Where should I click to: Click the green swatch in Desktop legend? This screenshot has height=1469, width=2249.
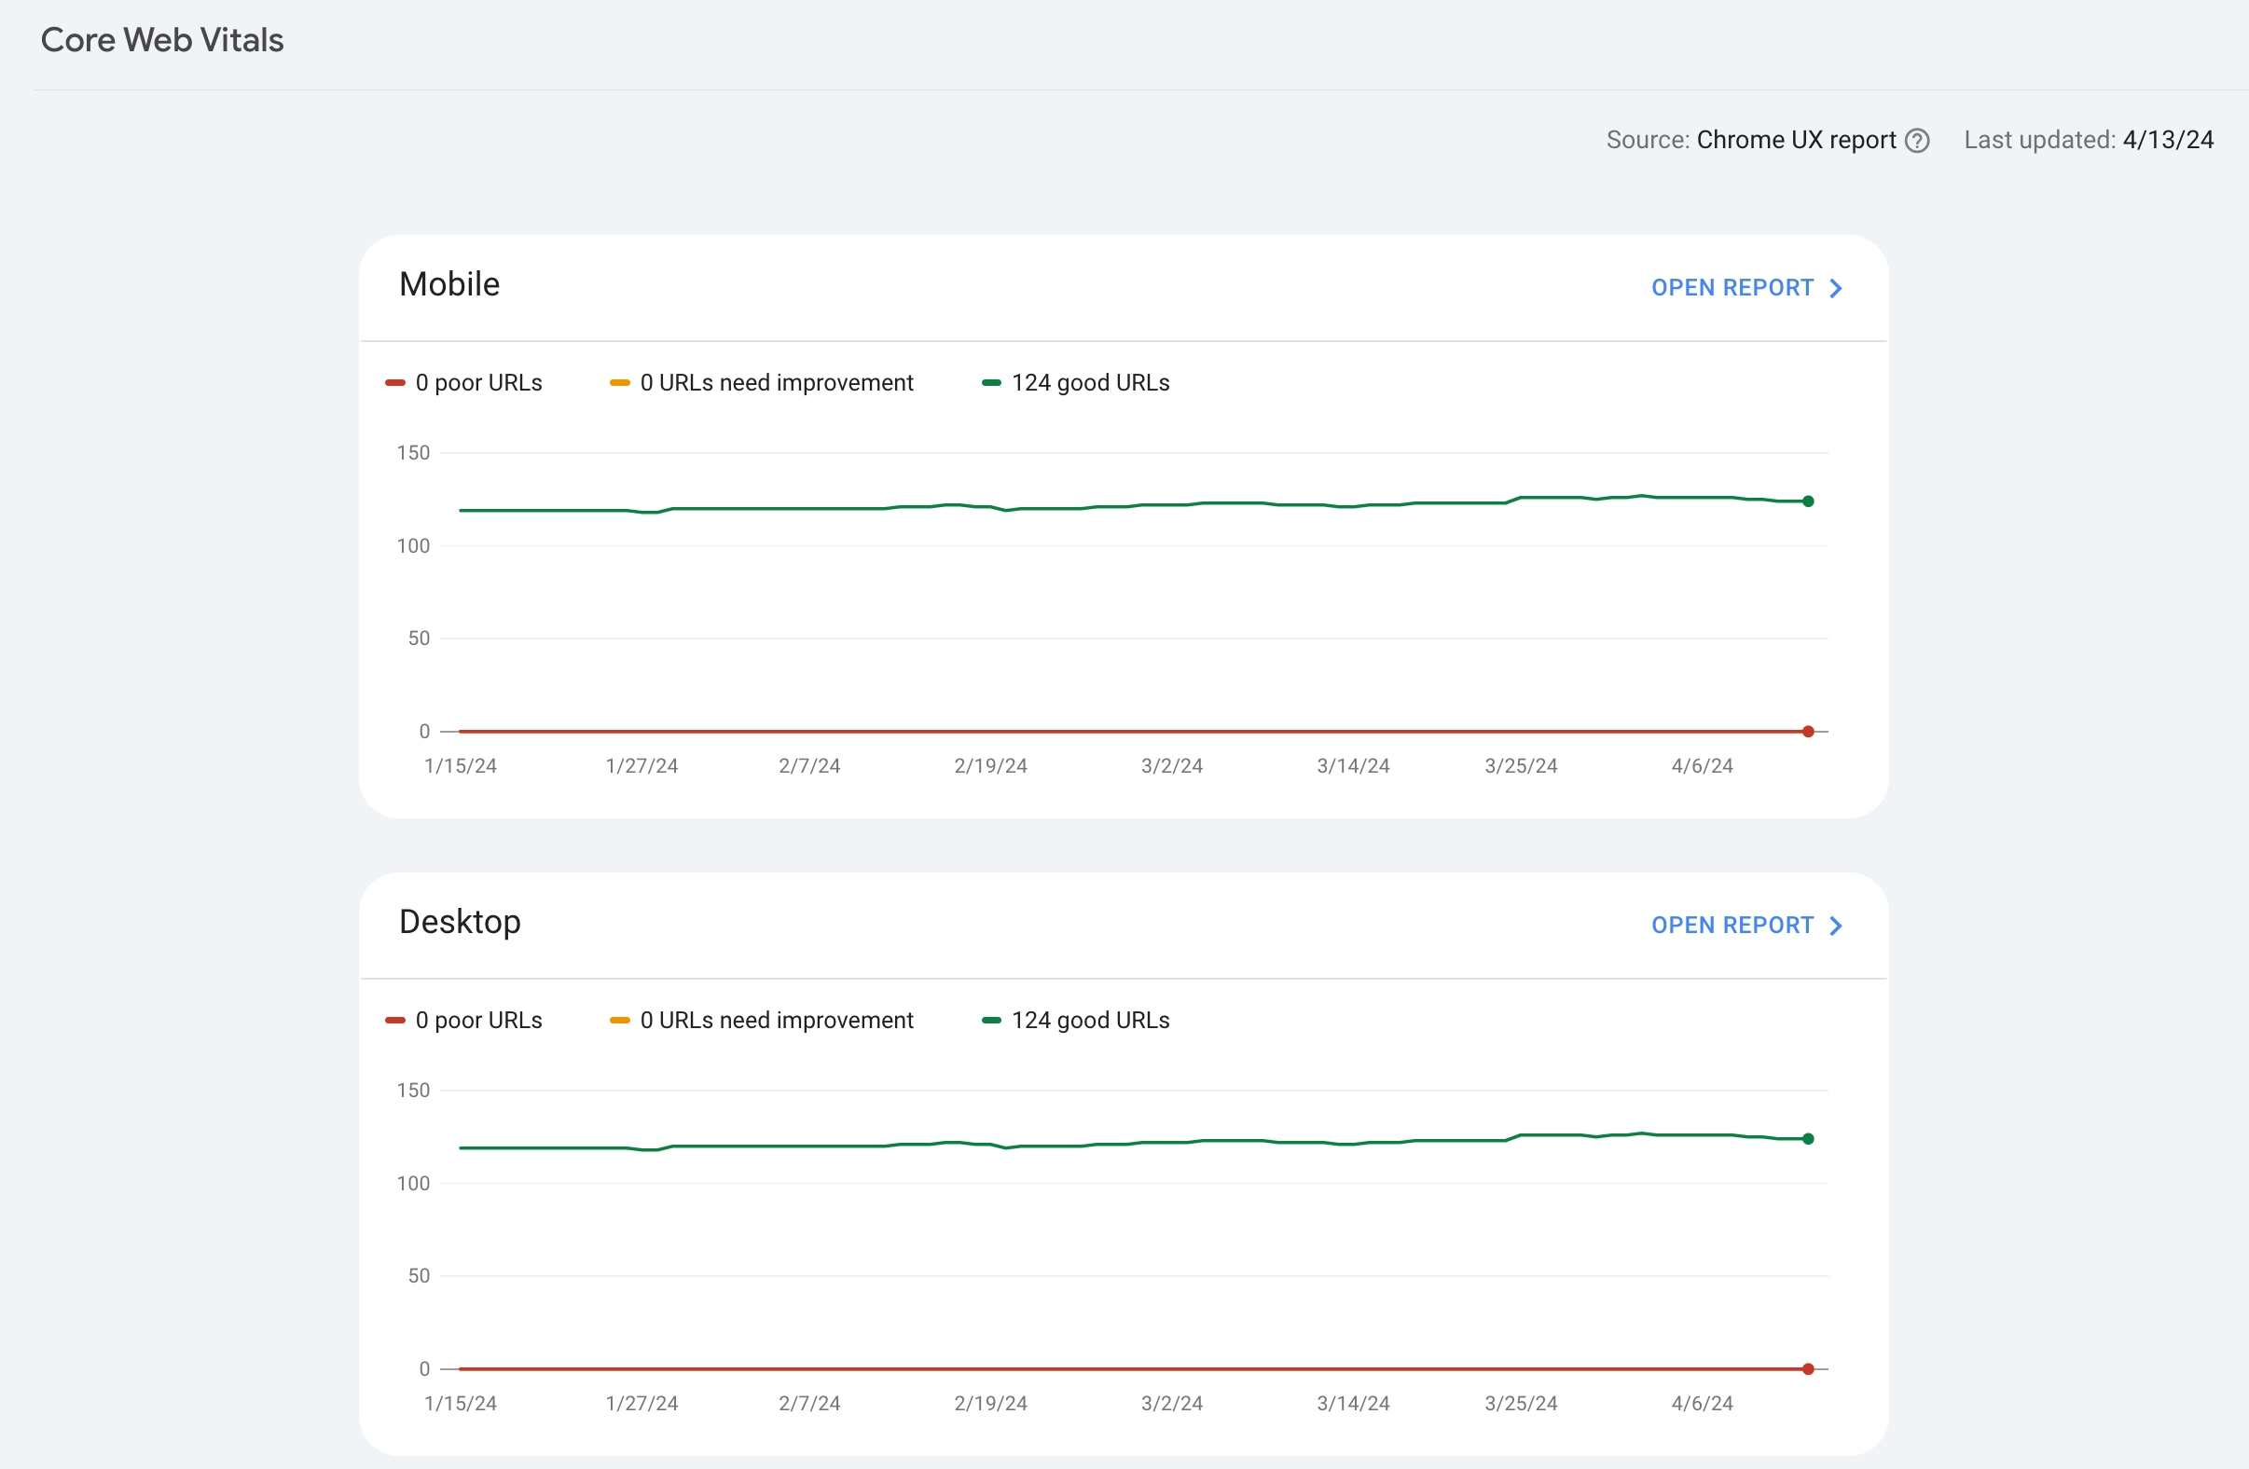(x=991, y=1021)
